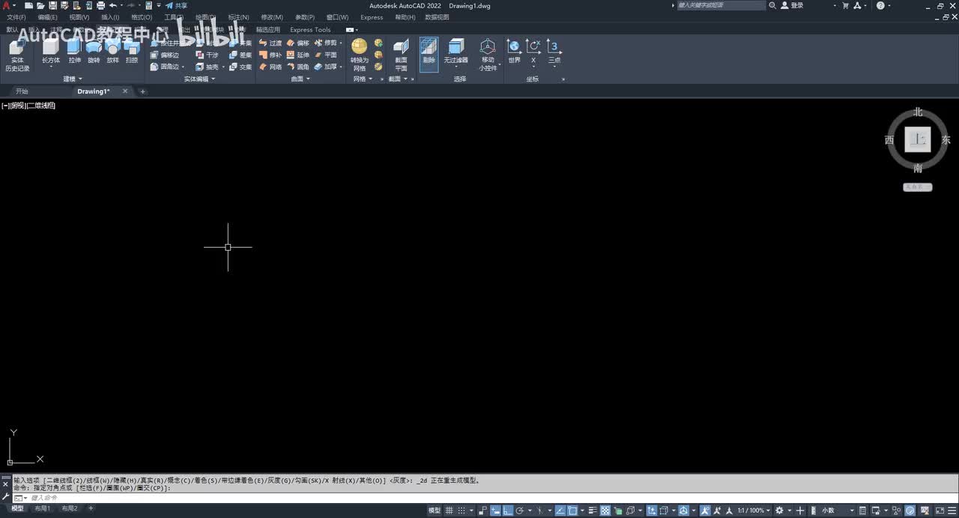Switch to the Start (开始) file tab
Screen dimensions: 959x518
coord(22,91)
